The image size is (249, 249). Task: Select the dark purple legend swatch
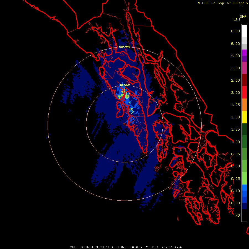[x=244, y=59]
